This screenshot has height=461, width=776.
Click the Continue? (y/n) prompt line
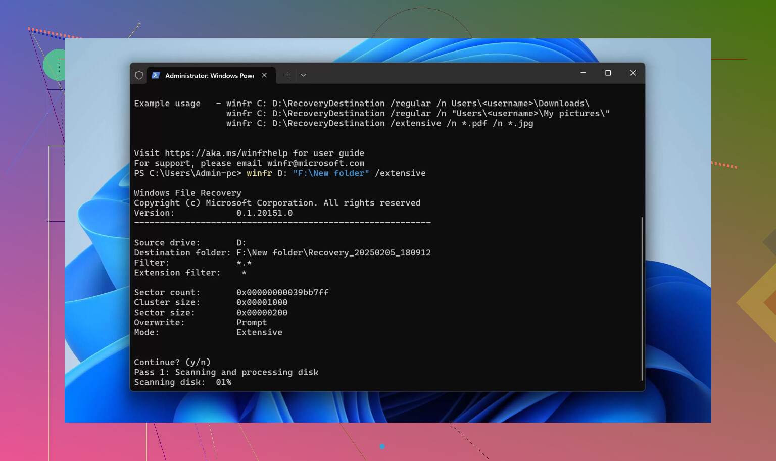172,362
